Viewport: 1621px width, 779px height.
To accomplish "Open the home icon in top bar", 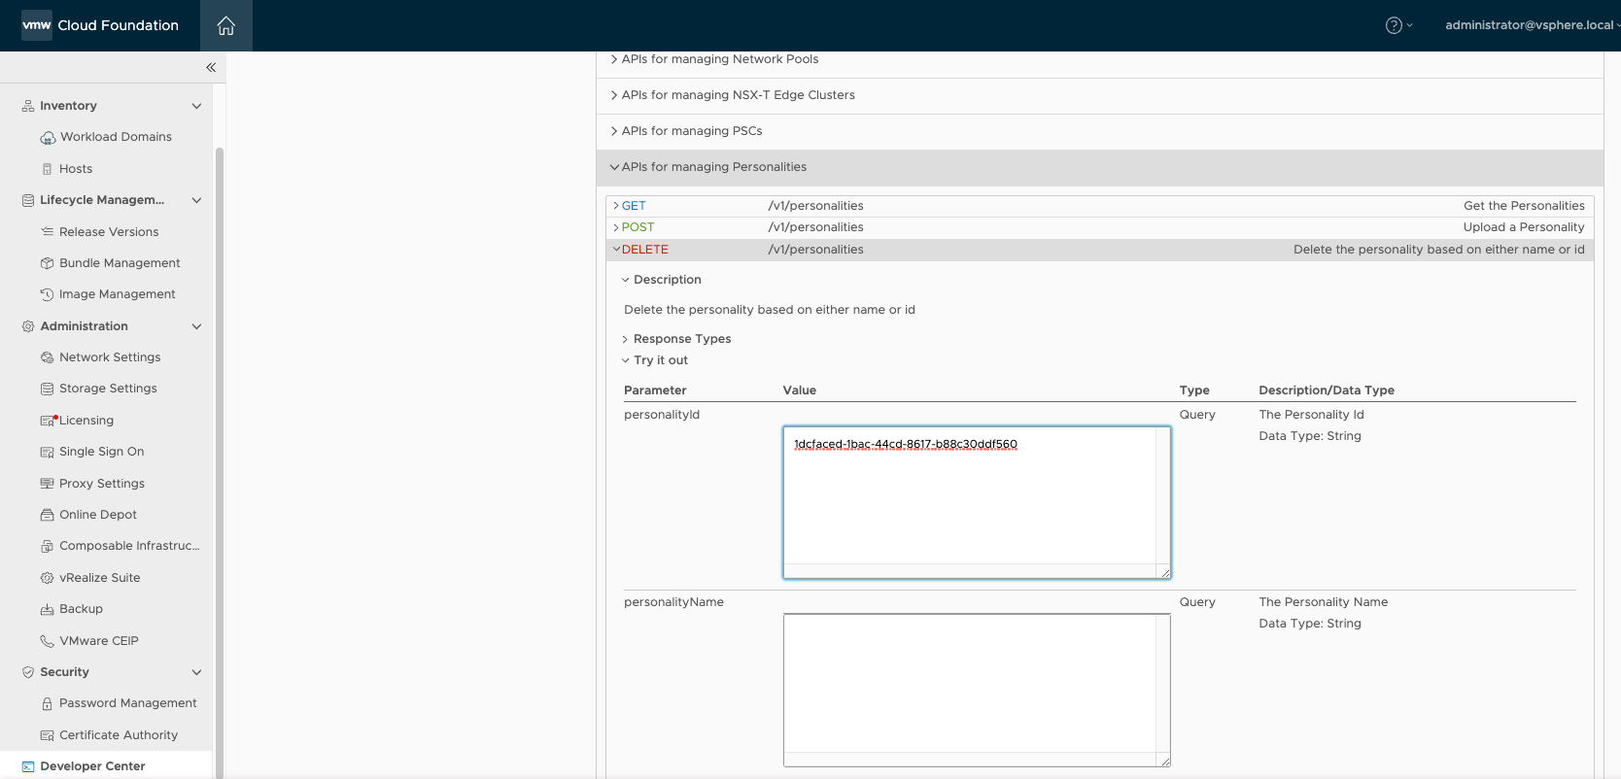I will tap(225, 25).
